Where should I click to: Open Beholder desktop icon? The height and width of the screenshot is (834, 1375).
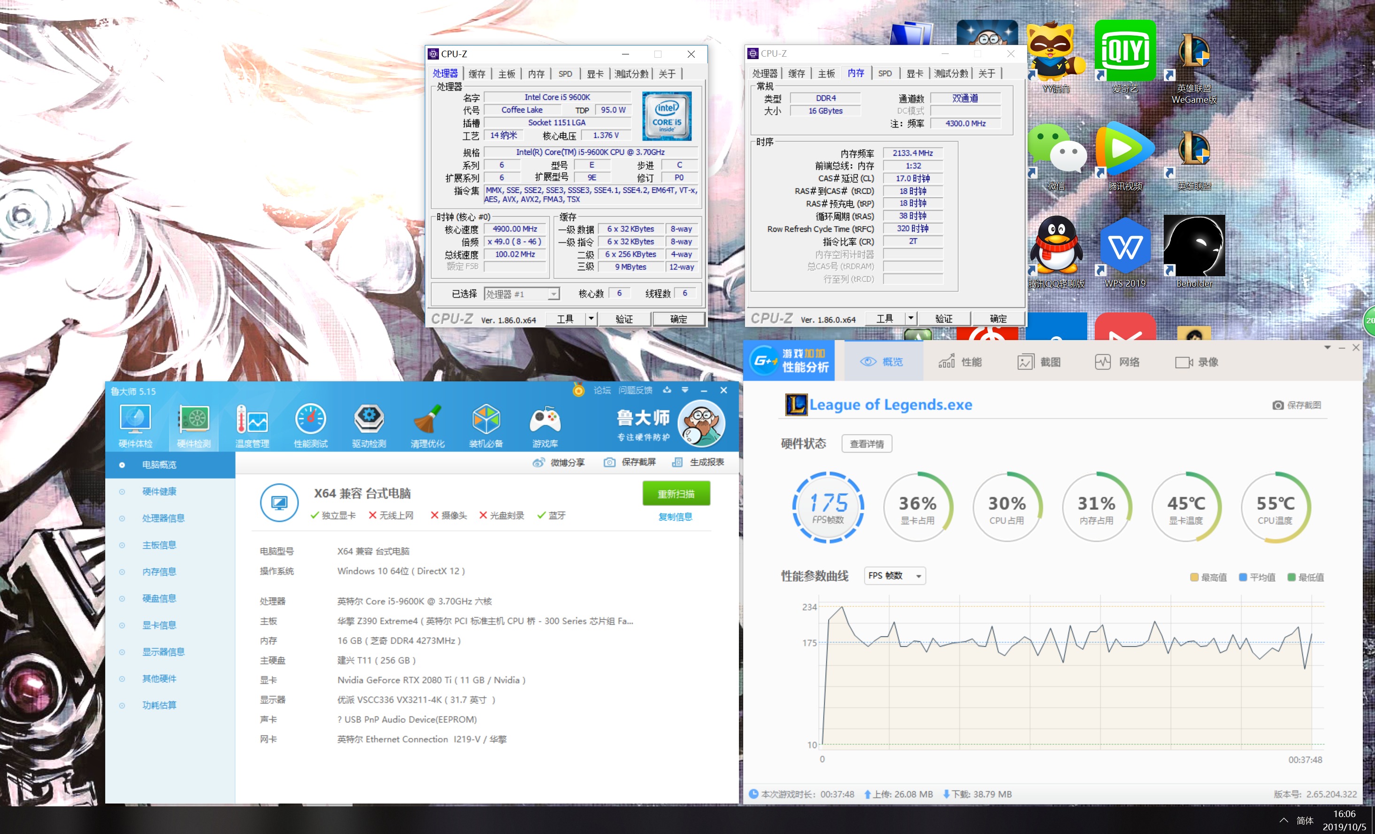(x=1194, y=251)
